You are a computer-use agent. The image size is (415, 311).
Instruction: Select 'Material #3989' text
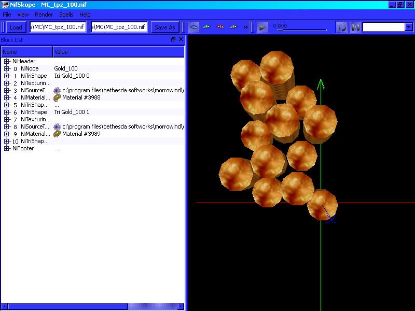tap(81, 134)
